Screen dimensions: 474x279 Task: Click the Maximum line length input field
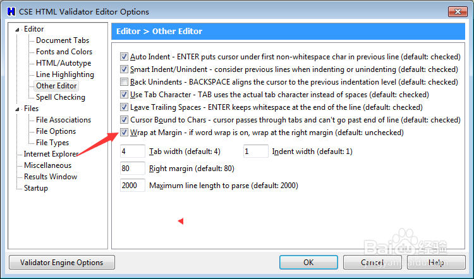point(132,186)
